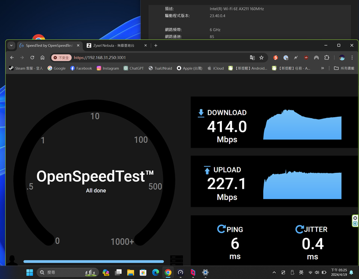Click the 6 GHz value in background window

215,30
